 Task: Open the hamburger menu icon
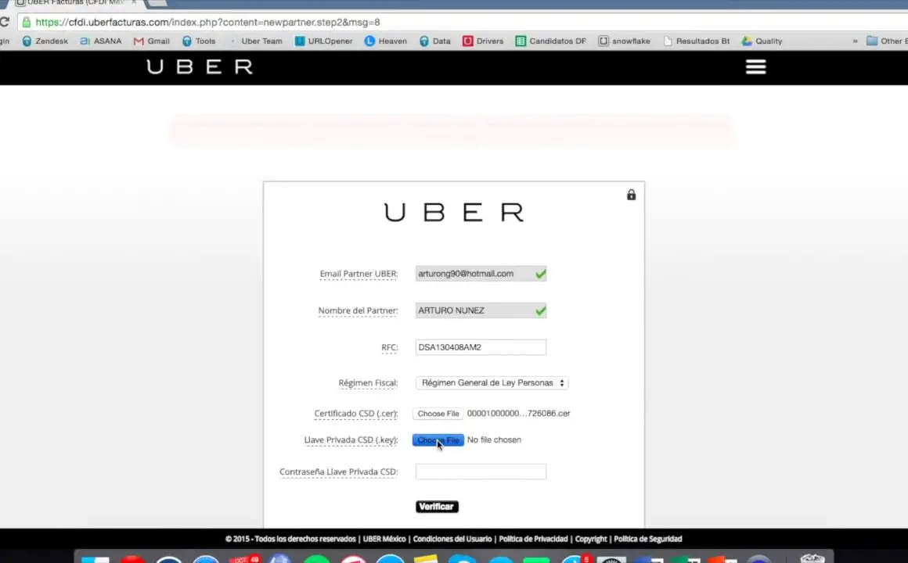click(755, 67)
